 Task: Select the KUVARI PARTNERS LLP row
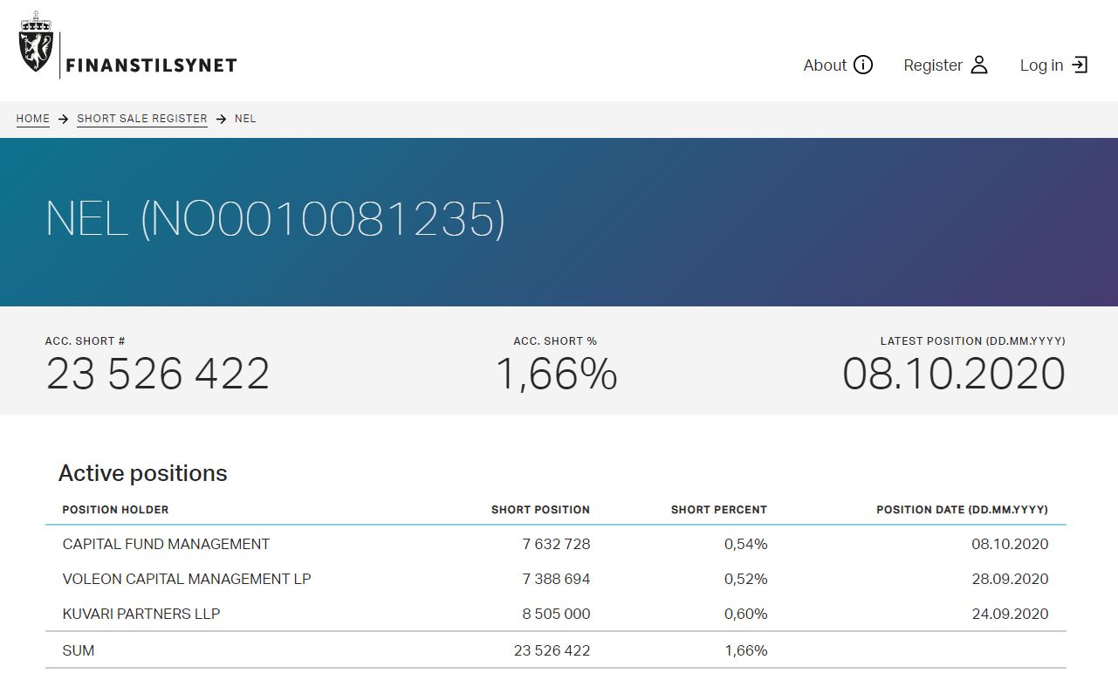141,614
